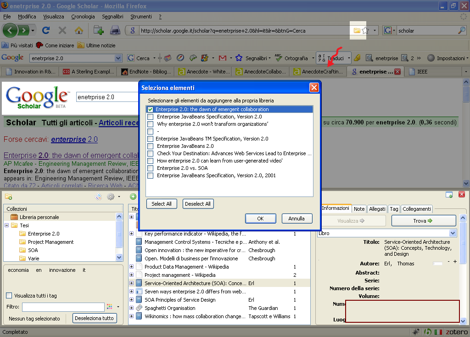Create a new Zotero collection with folder-plus icon
This screenshot has height=337, width=470.
[x=8, y=197]
